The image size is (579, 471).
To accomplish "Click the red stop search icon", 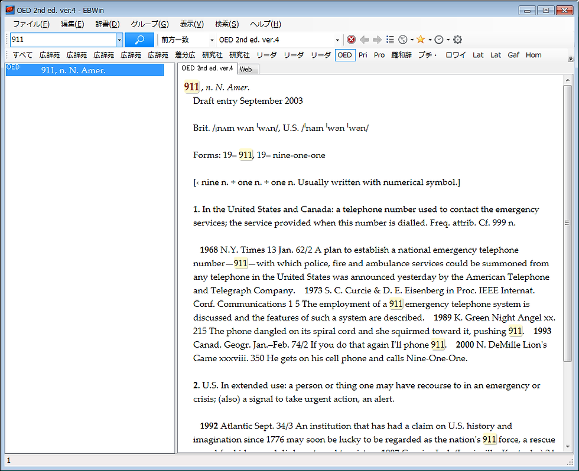I will 351,40.
